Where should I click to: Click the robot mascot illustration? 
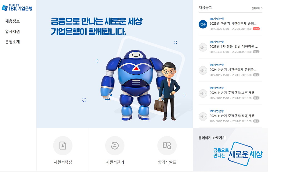click(132, 85)
